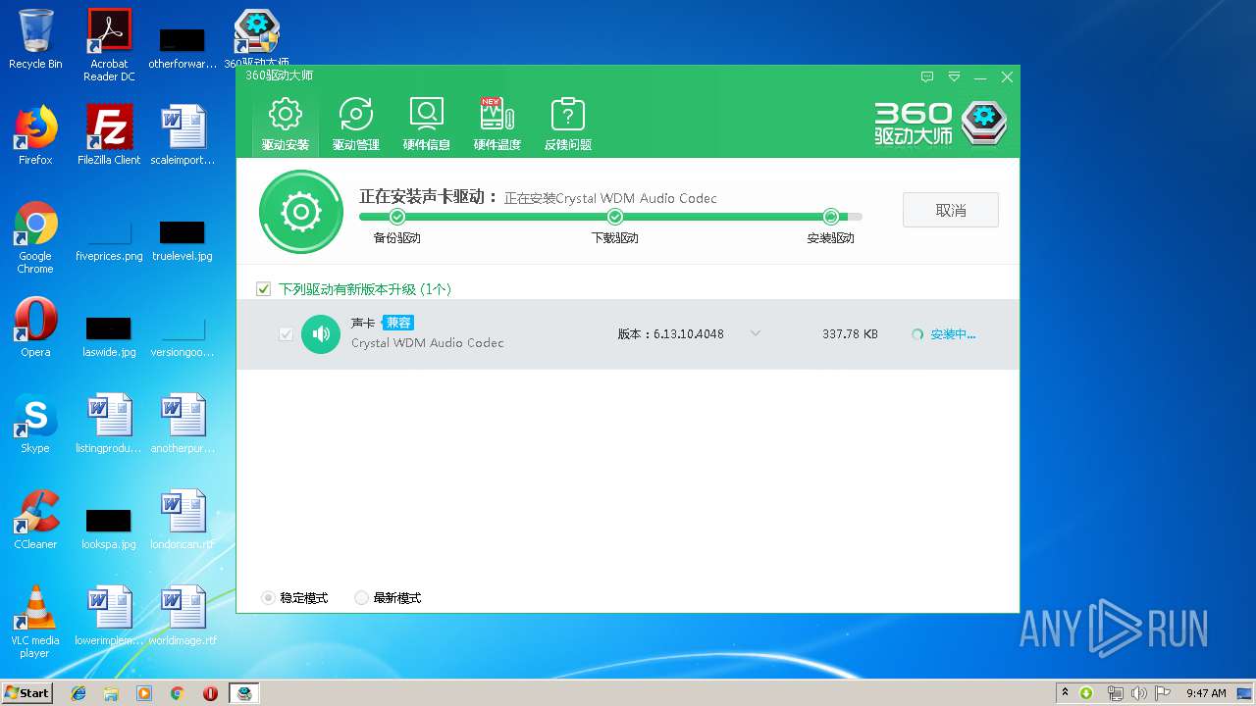The height and width of the screenshot is (706, 1256).
Task: Open the network icon in system tray
Action: coord(1115,693)
